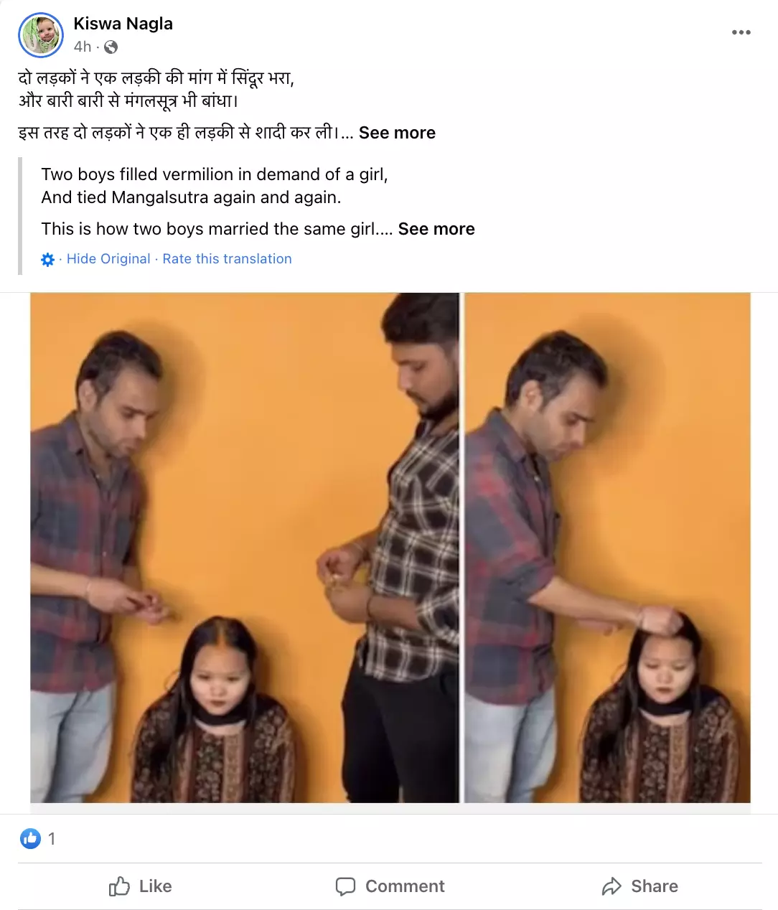Hide Original translation text
778x910 pixels.
108,259
